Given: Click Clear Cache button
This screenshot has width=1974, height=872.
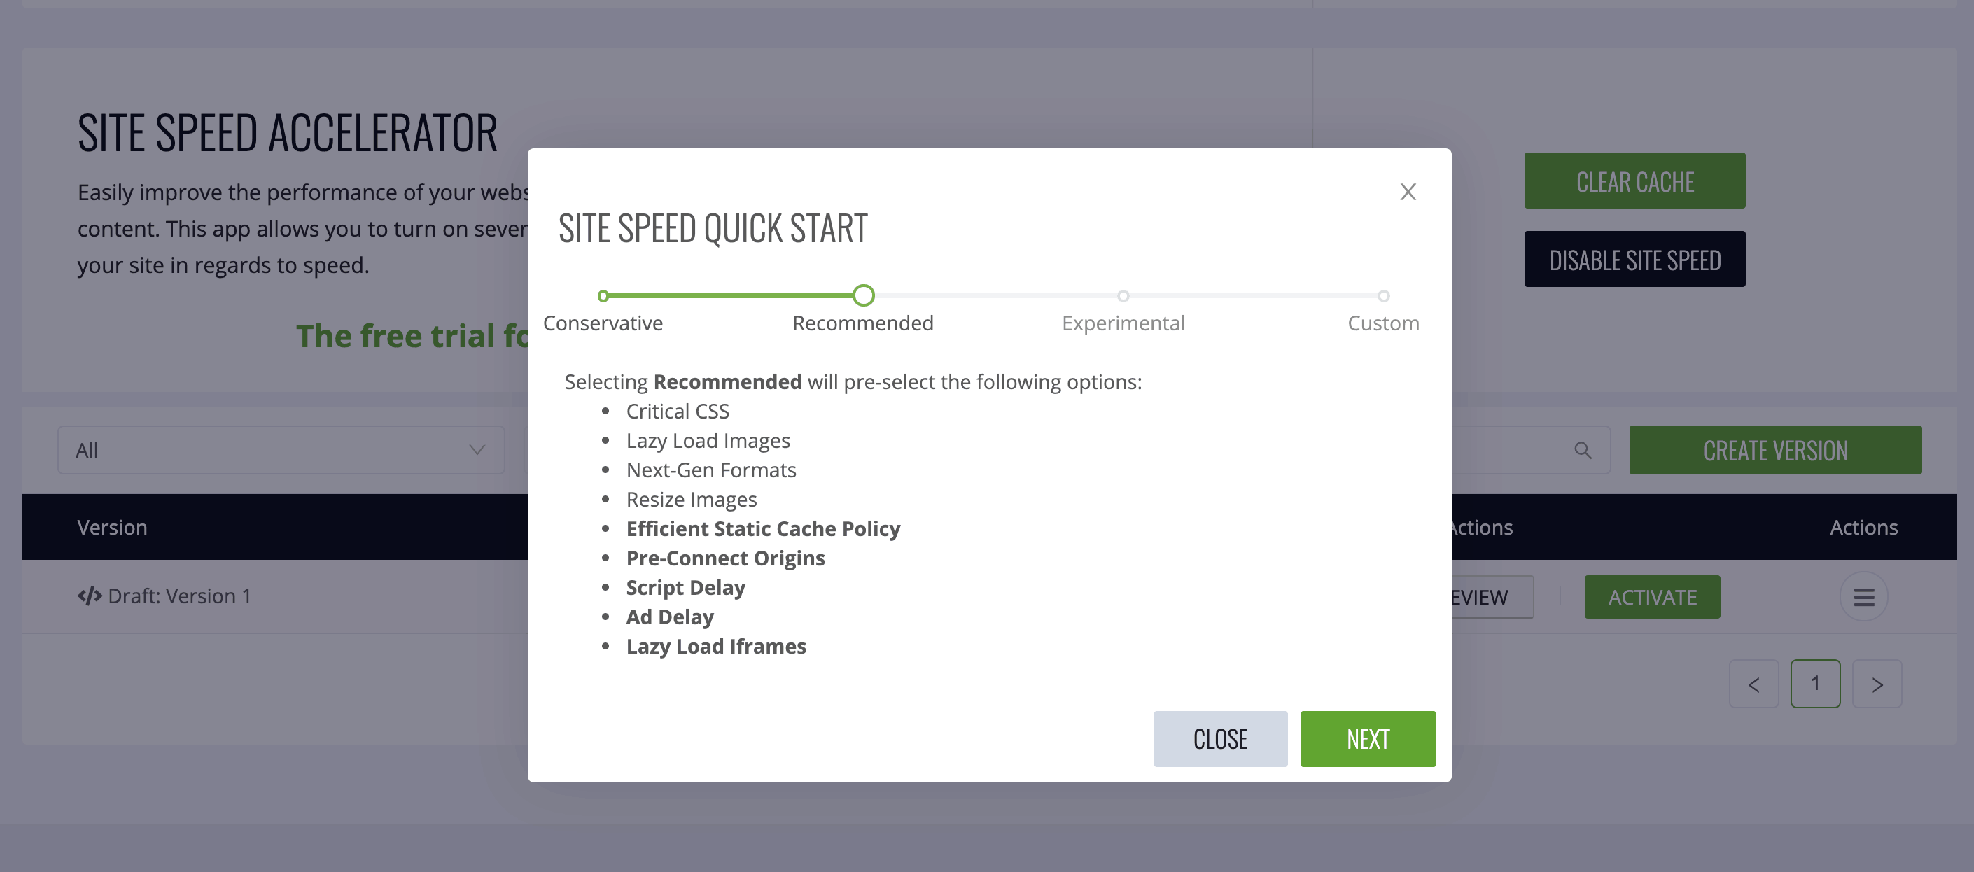Looking at the screenshot, I should (x=1634, y=181).
